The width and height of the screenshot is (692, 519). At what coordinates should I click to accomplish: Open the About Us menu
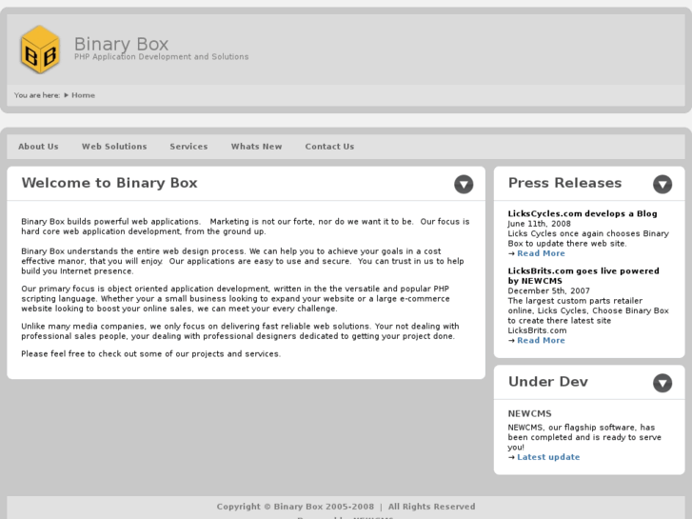pyautogui.click(x=38, y=147)
